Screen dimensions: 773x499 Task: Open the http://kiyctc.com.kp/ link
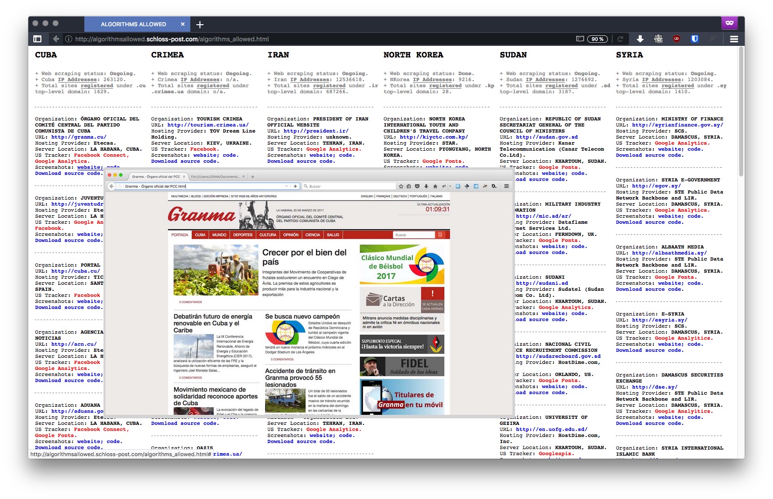click(x=434, y=137)
